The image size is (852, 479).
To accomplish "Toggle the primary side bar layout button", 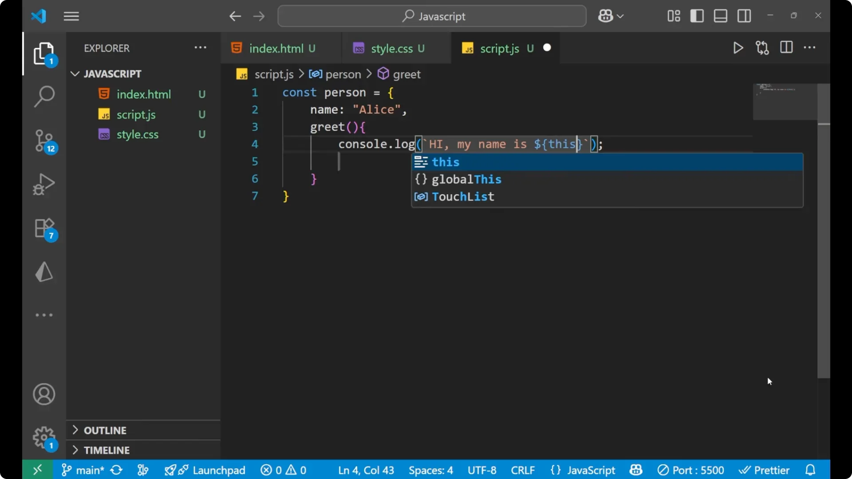I will click(697, 16).
